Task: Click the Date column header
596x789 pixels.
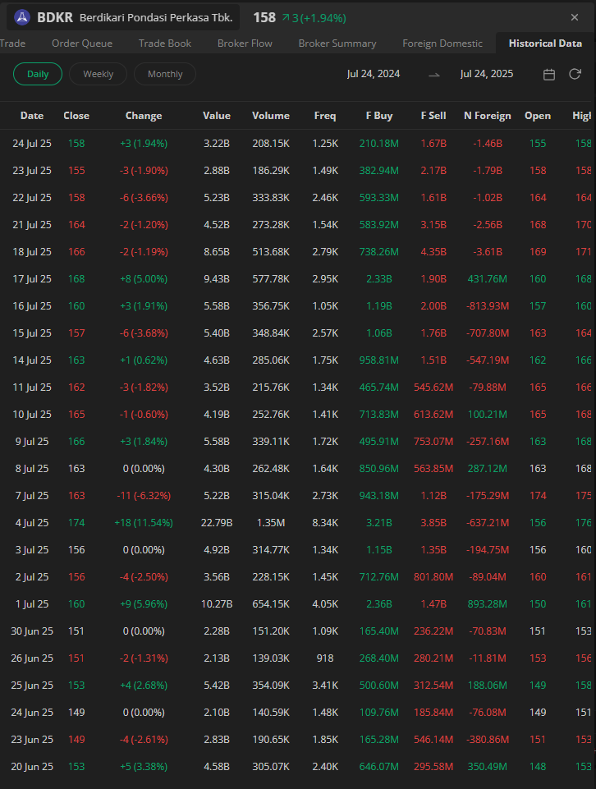Action: [32, 116]
